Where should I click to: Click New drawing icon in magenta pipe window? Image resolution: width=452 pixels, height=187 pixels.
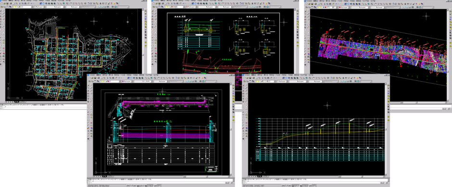[89, 78]
